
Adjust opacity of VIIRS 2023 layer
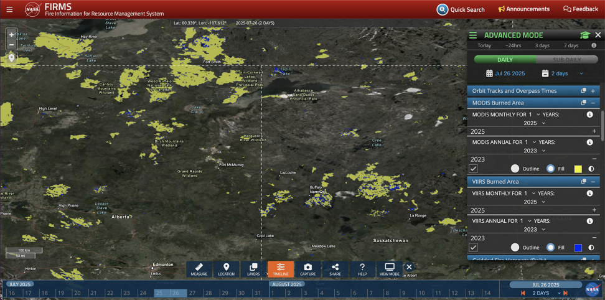click(591, 248)
